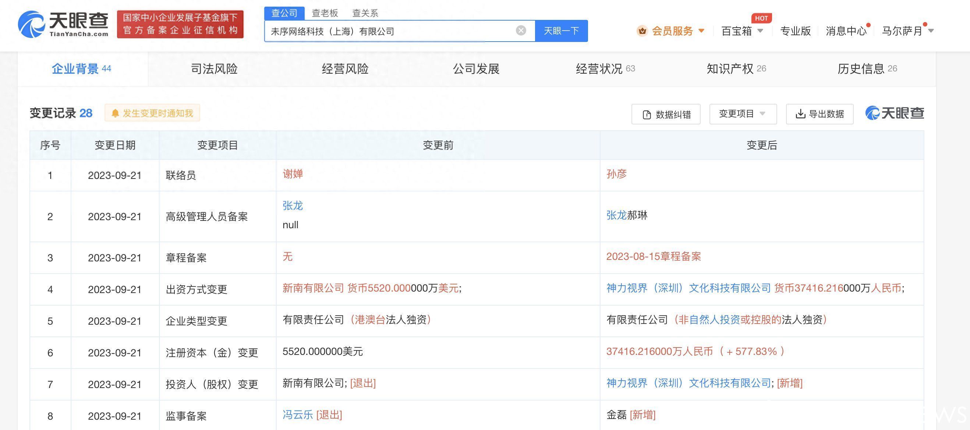Image resolution: width=970 pixels, height=430 pixels.
Task: Click the 变更前 column header
Action: pyautogui.click(x=438, y=145)
